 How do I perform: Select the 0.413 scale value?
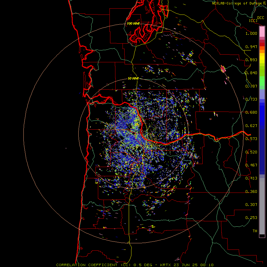tap(251, 178)
